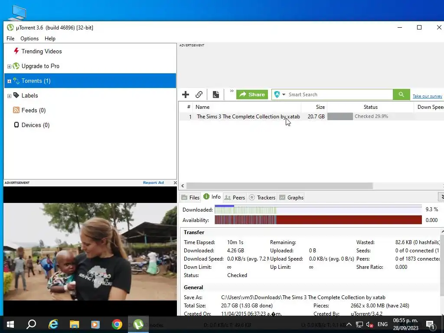Screen dimensions: 444x333
Task: Click uTorrent icon in taskbar
Action: (138, 324)
